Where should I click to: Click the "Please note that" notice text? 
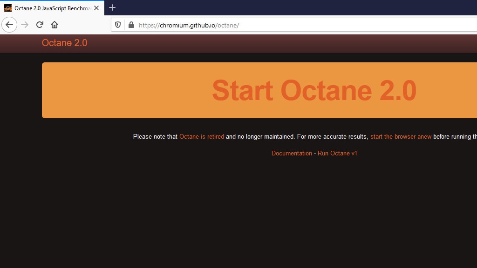(155, 137)
